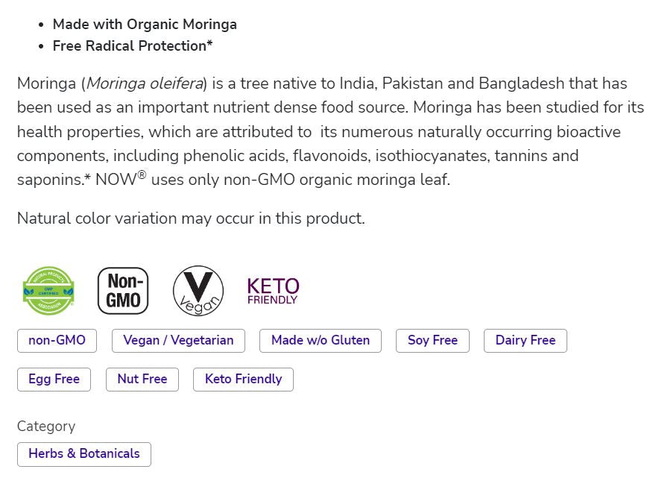The width and height of the screenshot is (656, 478).
Task: Select the Soy Free tag
Action: pyautogui.click(x=432, y=341)
